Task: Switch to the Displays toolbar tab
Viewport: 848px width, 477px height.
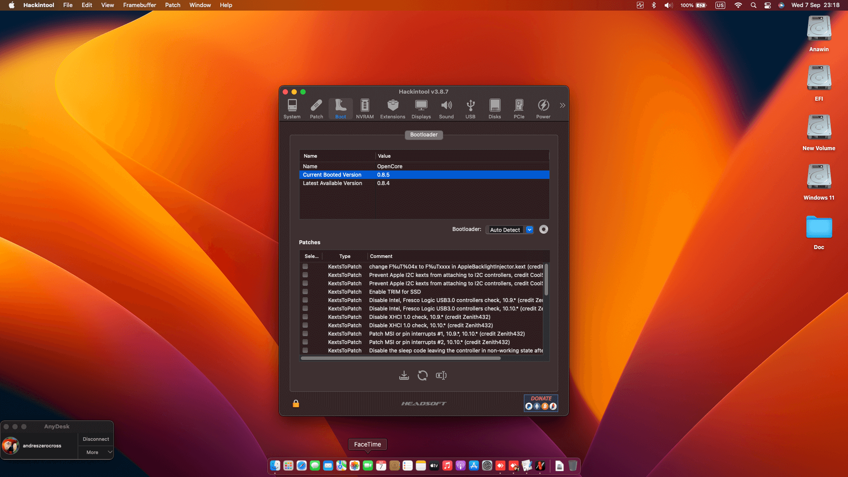Action: point(421,109)
